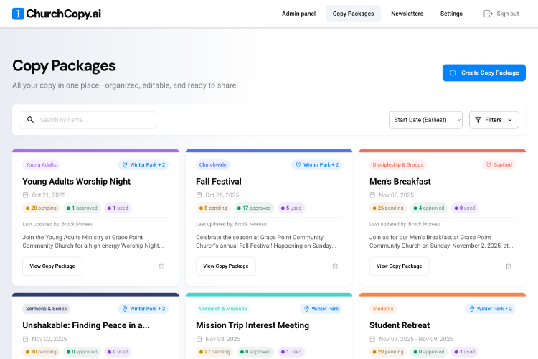This screenshot has height=359, width=538.
Task: Open the Young Adults Worship Night title
Action: coord(77,182)
